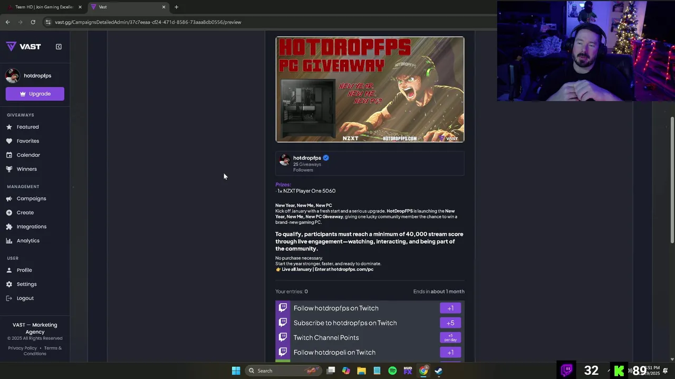Click the star icon beside Featured
Viewport: 675px width, 379px height.
pyautogui.click(x=9, y=127)
